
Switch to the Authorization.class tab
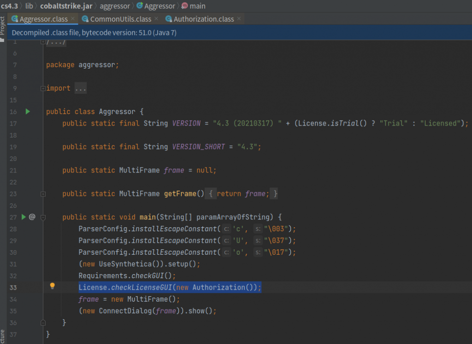(203, 19)
